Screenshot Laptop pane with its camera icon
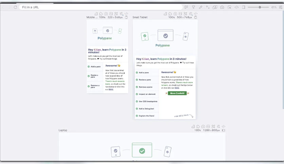The width and height of the screenshot is (284, 164). click(203, 126)
